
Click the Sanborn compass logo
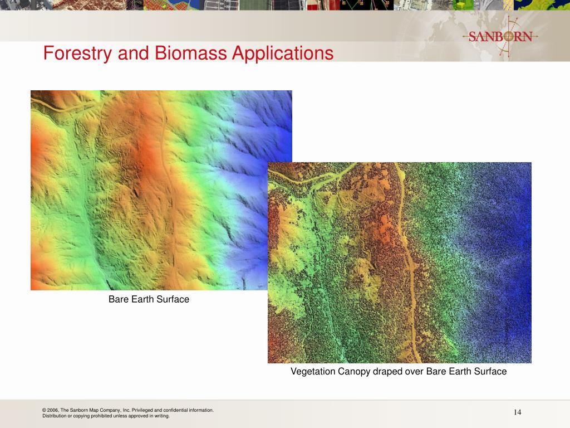click(x=501, y=36)
